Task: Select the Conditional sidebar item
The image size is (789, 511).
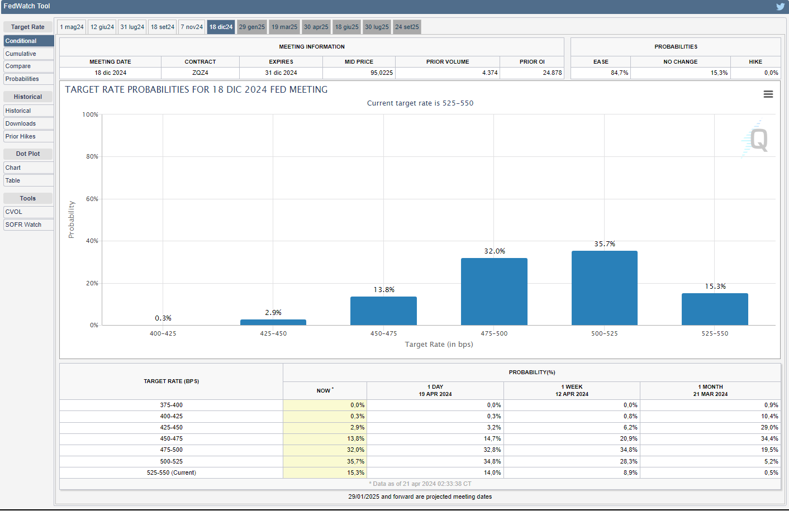Action: click(28, 41)
